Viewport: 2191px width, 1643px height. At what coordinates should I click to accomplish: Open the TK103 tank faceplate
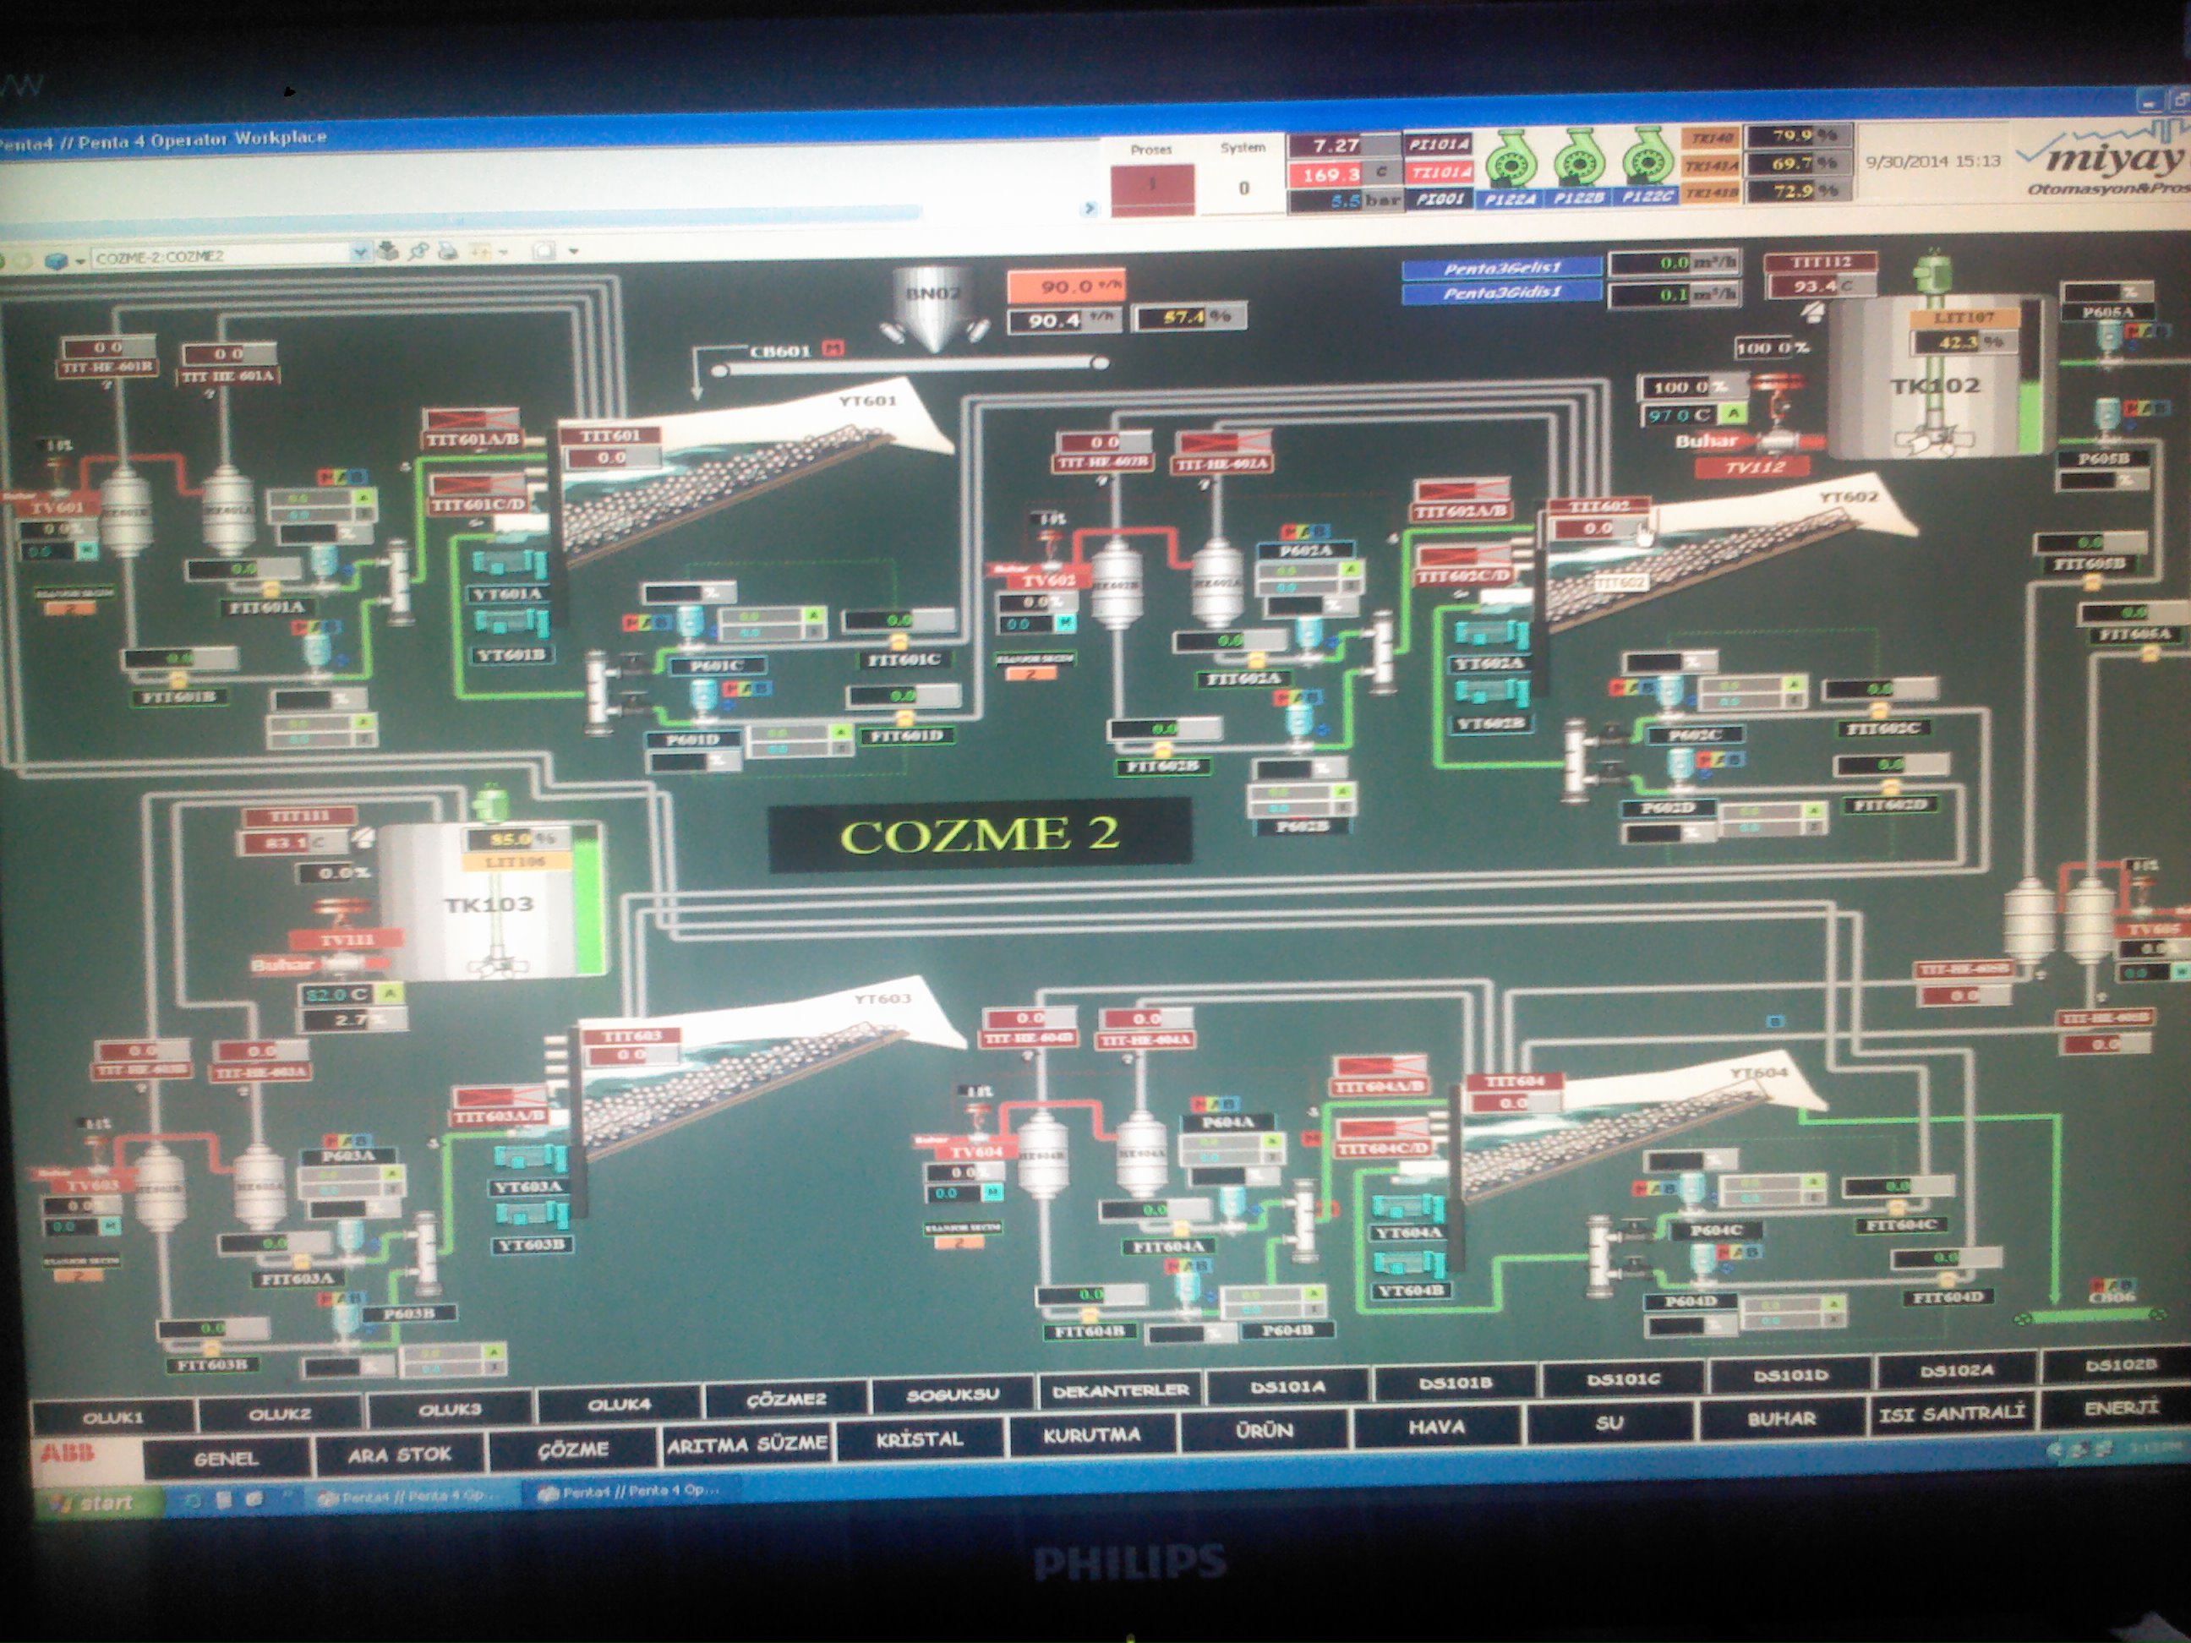click(489, 903)
